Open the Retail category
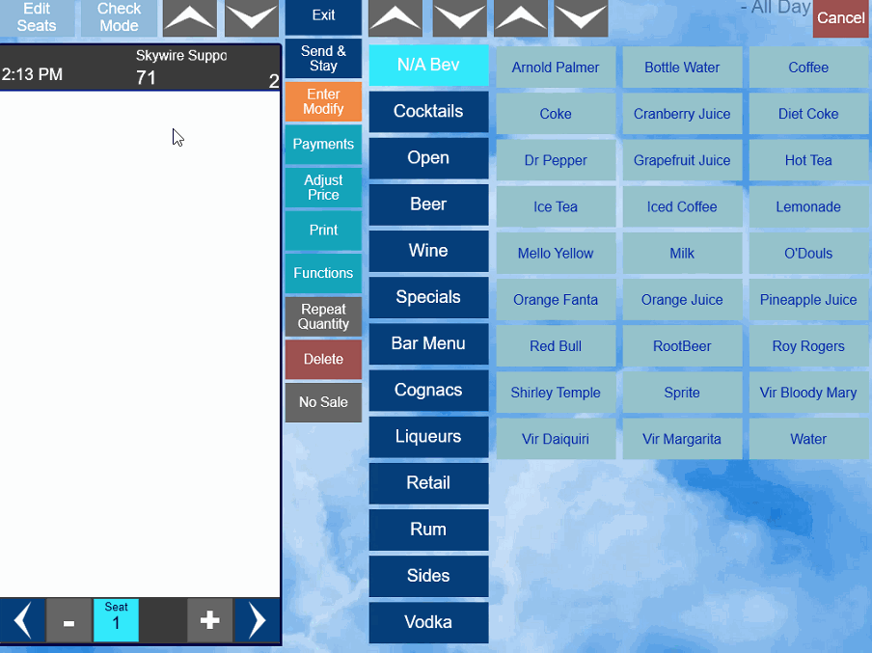 (428, 483)
